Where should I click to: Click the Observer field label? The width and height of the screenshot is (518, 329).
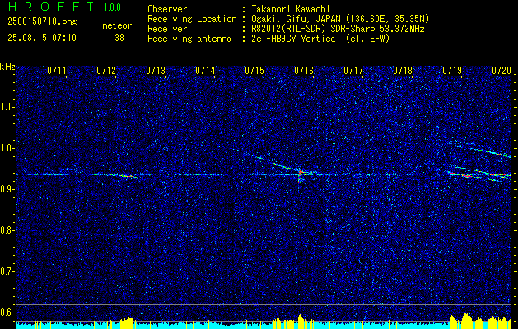coord(167,9)
